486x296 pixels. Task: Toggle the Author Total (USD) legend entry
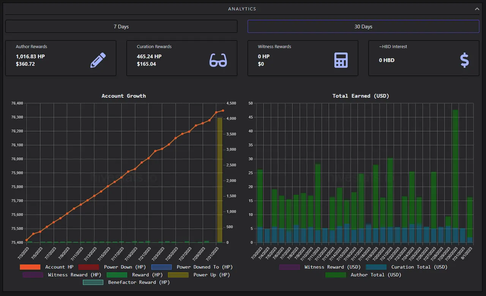[x=363, y=275]
